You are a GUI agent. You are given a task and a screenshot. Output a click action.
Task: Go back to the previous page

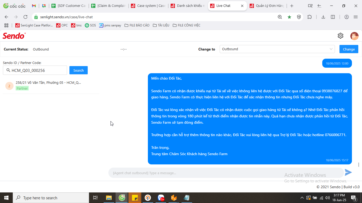(6, 17)
